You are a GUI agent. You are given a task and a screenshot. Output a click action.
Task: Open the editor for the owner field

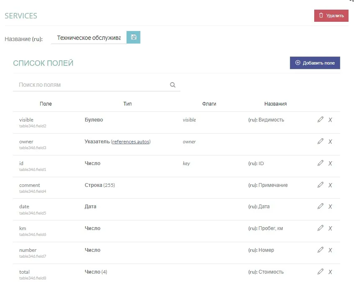(320, 141)
